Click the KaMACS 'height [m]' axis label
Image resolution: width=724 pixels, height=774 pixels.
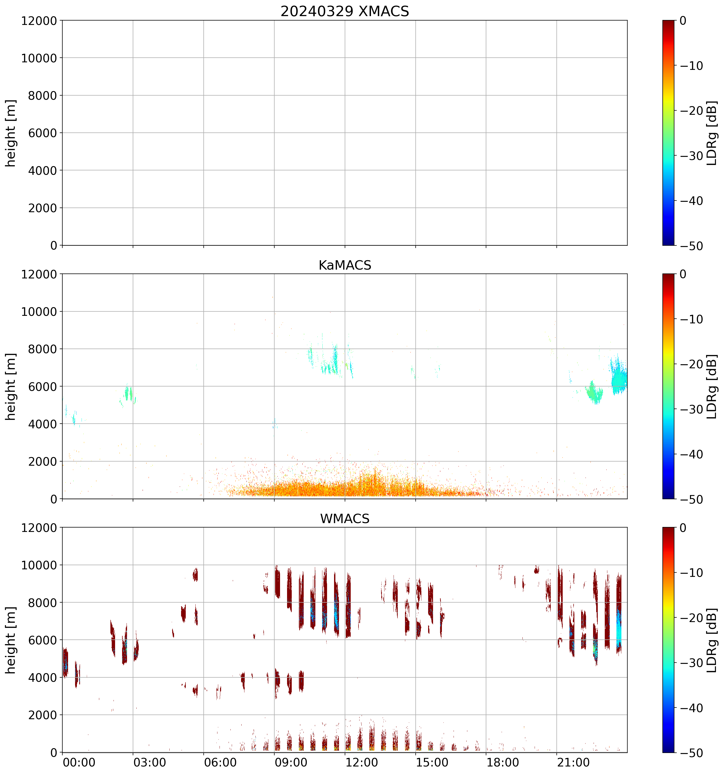11,387
